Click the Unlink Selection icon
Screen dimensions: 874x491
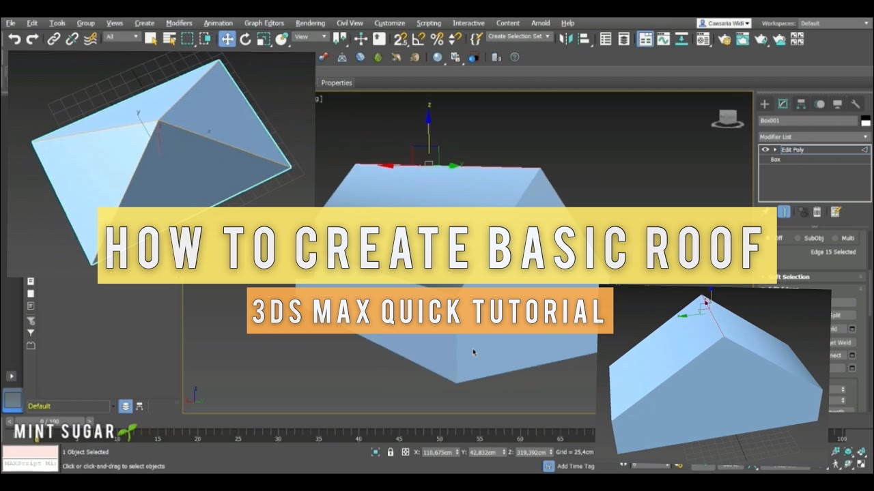coord(72,39)
